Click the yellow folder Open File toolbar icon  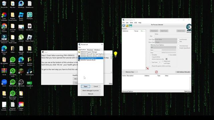click(127, 26)
